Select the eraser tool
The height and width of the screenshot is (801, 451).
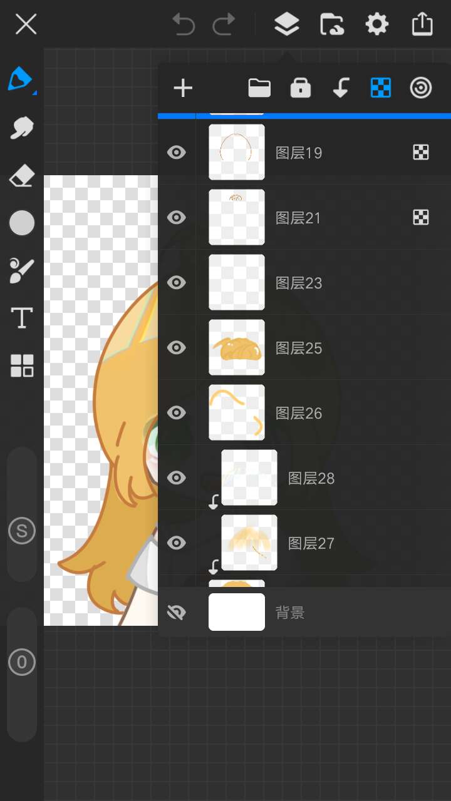pyautogui.click(x=22, y=176)
